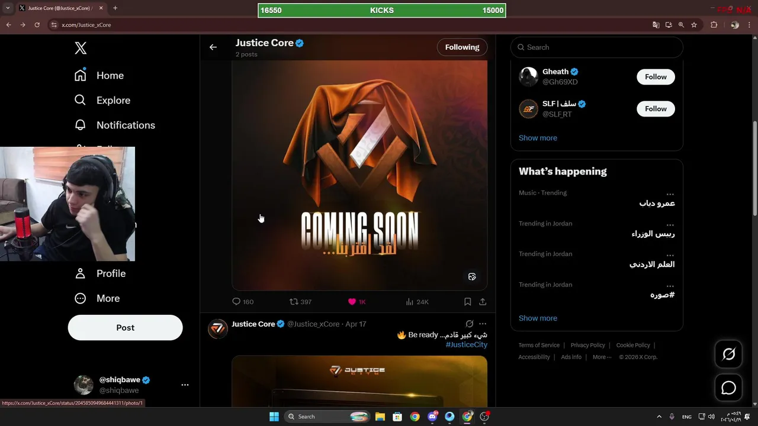Viewport: 758px width, 426px height.
Task: Share the Coming Soon post
Action: tap(483, 302)
